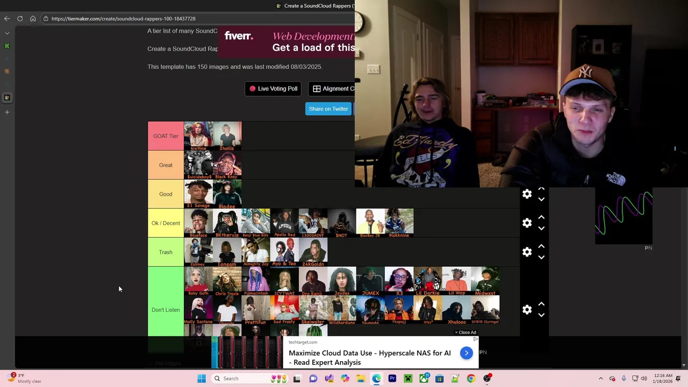Click Share on Twitter button
The image size is (688, 387).
tap(328, 109)
